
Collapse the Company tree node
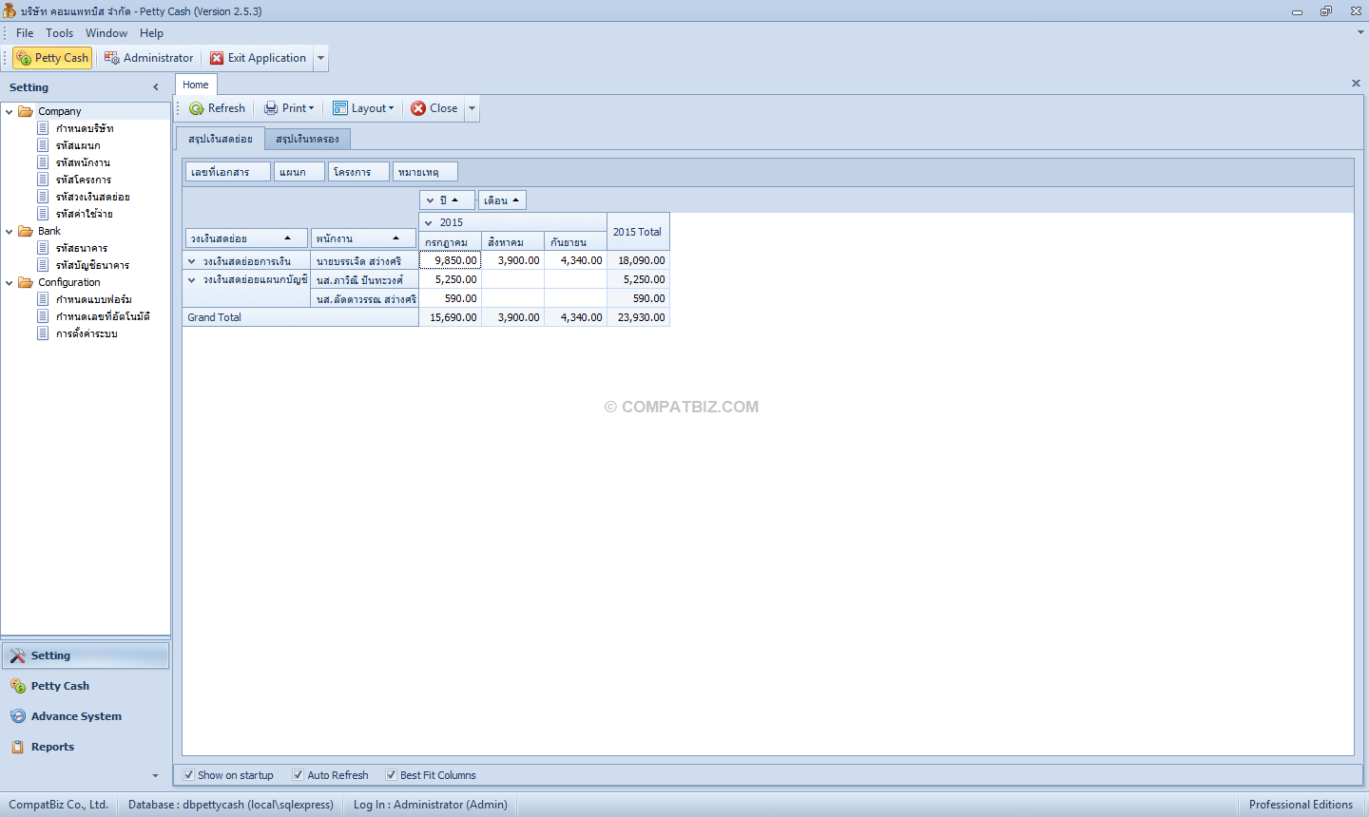[10, 111]
